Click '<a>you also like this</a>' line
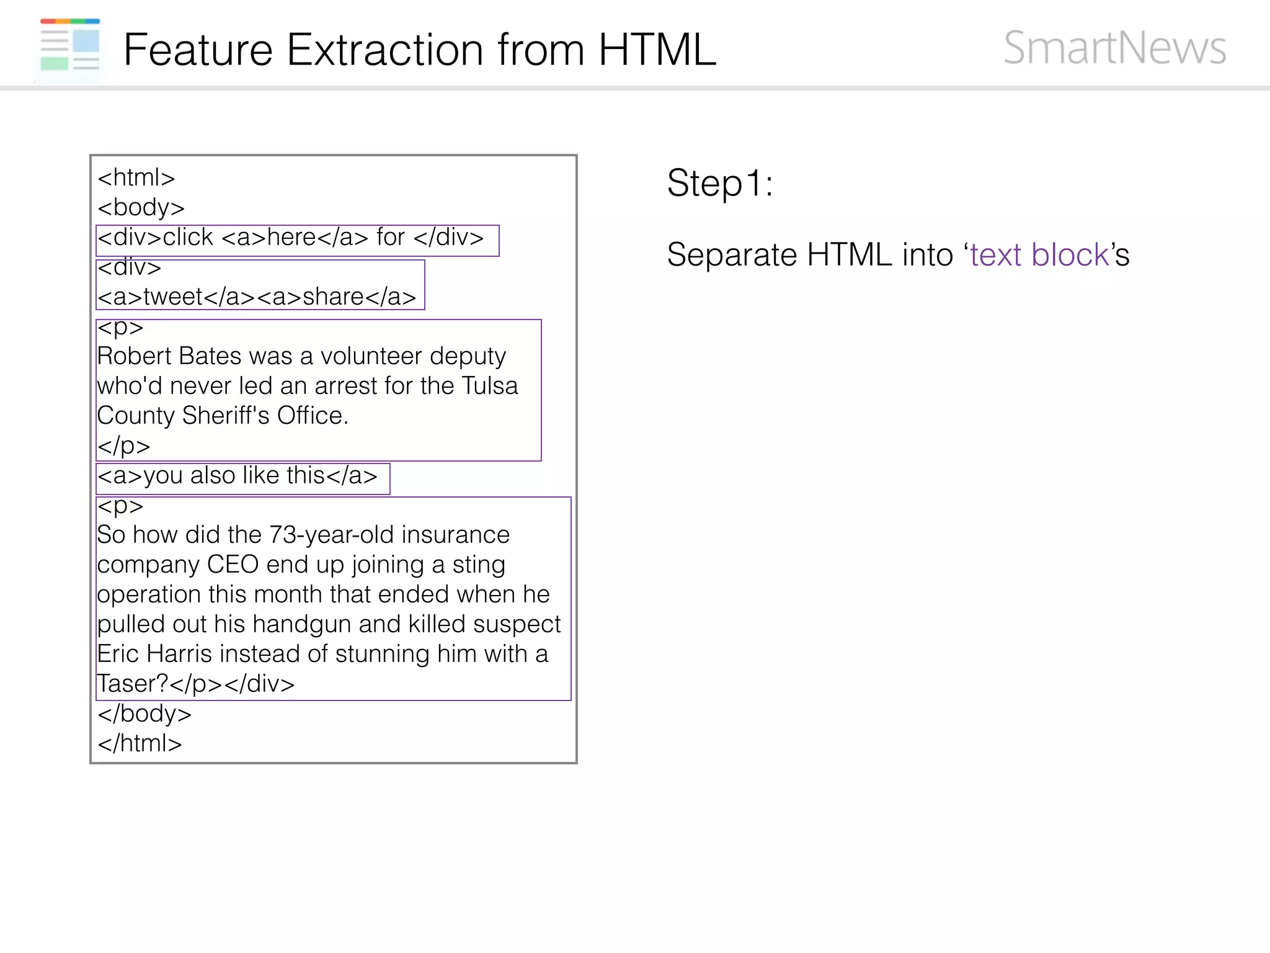Image resolution: width=1270 pixels, height=953 pixels. click(238, 475)
